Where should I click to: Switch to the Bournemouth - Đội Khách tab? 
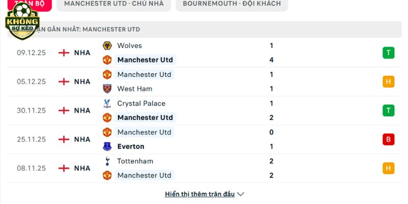[x=232, y=4]
